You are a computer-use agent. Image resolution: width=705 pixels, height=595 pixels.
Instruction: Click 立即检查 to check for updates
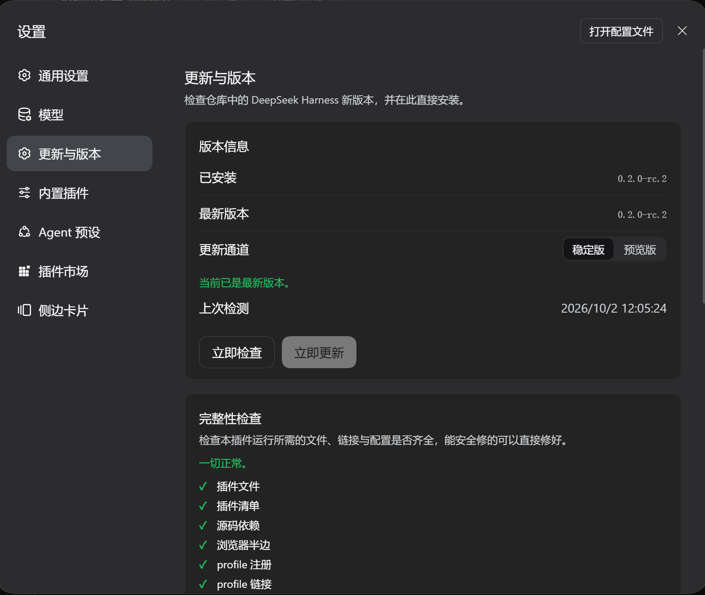237,352
